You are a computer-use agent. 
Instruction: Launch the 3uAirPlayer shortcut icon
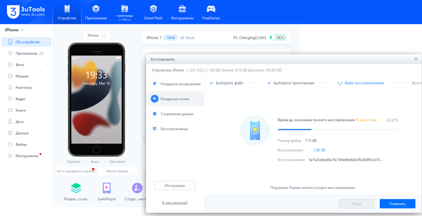tap(107, 188)
